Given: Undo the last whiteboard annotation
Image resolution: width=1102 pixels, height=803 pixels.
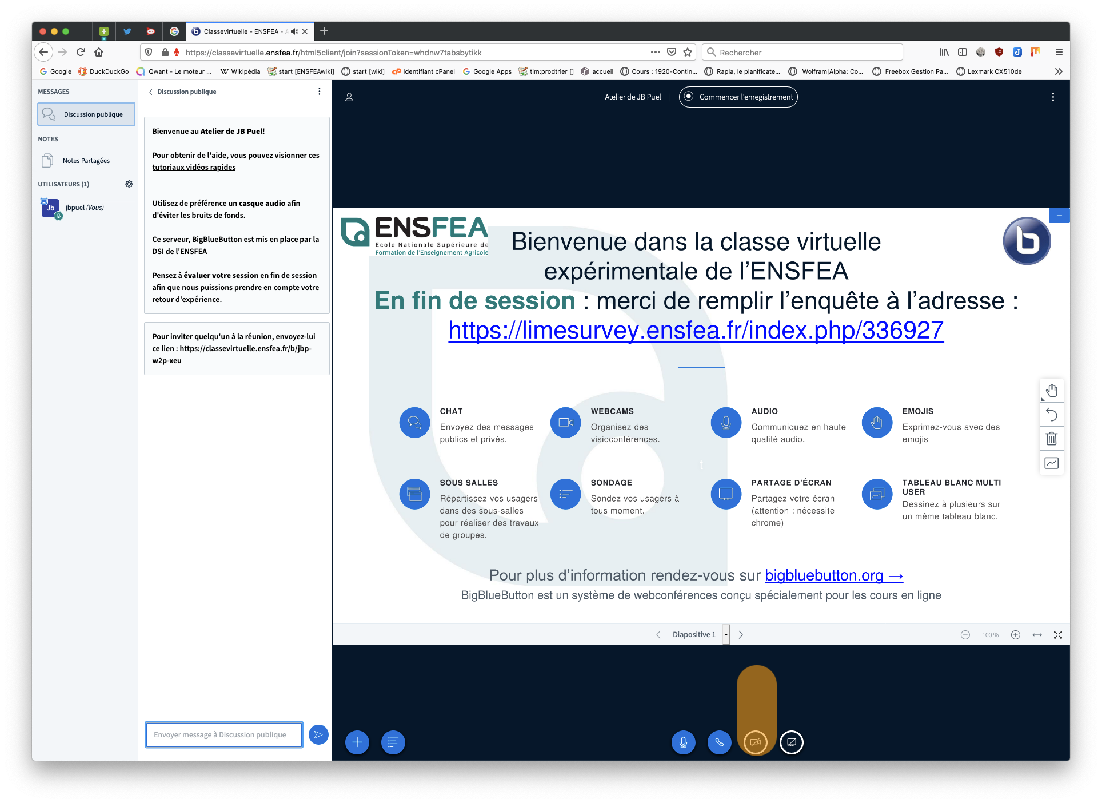Looking at the screenshot, I should coord(1051,415).
